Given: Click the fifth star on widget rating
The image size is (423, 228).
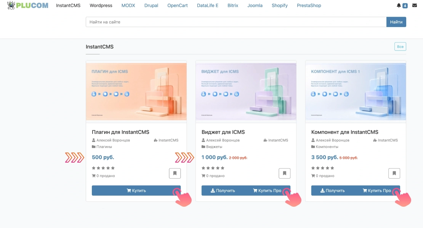Looking at the screenshot, I should pos(223,168).
